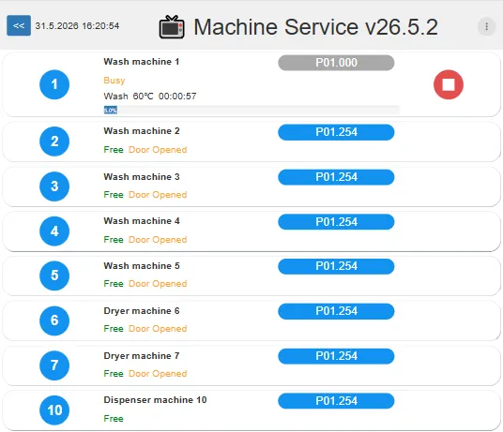Image resolution: width=503 pixels, height=432 pixels.
Task: Click the P01.254 badge for Dryer machine 7
Action: tap(336, 356)
